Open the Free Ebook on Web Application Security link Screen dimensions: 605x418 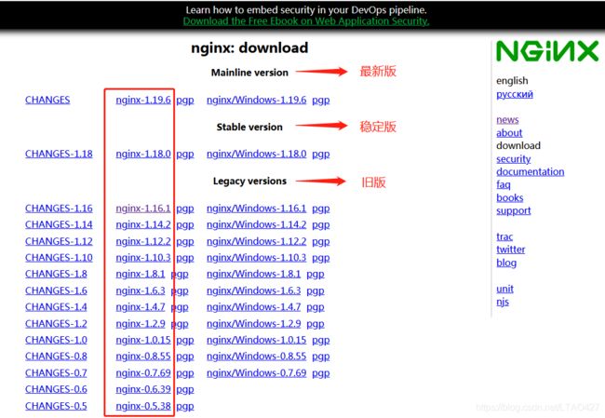point(306,21)
